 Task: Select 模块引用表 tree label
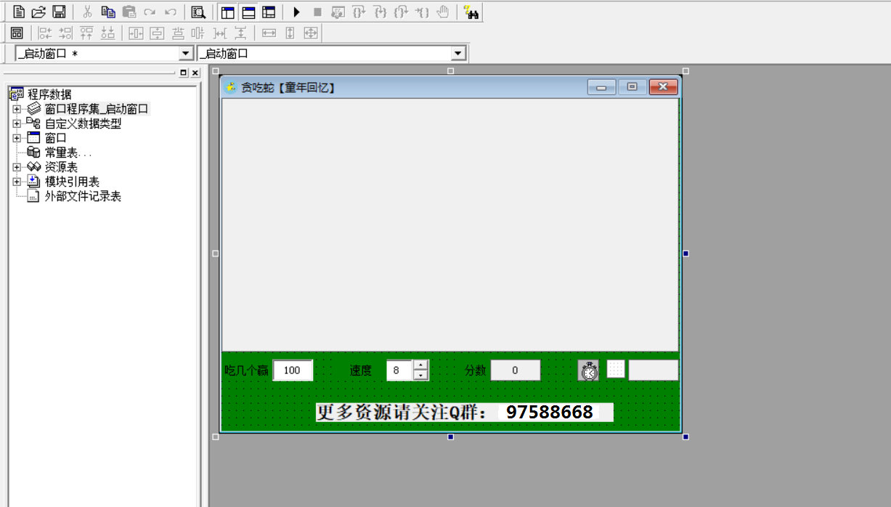click(x=72, y=182)
